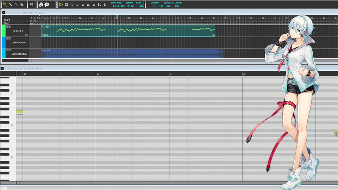Select the FL Keys 1 YANHE vocal part
The image size is (338, 190).
(x=128, y=31)
